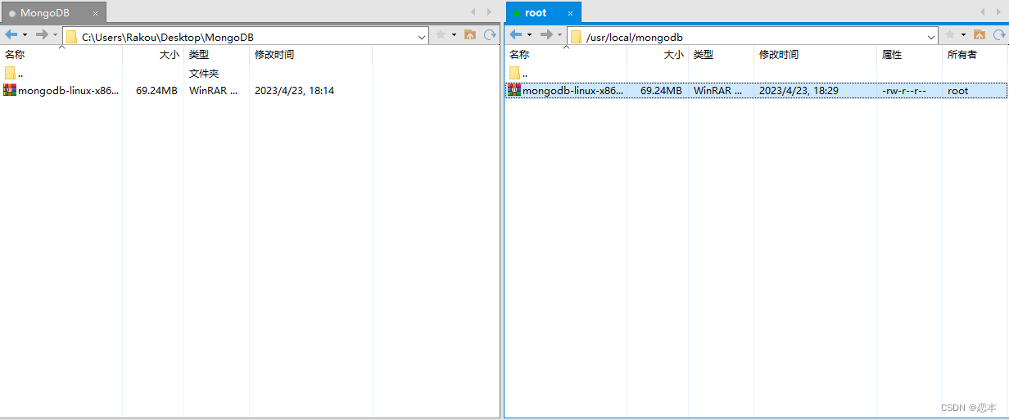
Task: Click the forward arrow in the local MongoDB pane
Action: [42, 34]
